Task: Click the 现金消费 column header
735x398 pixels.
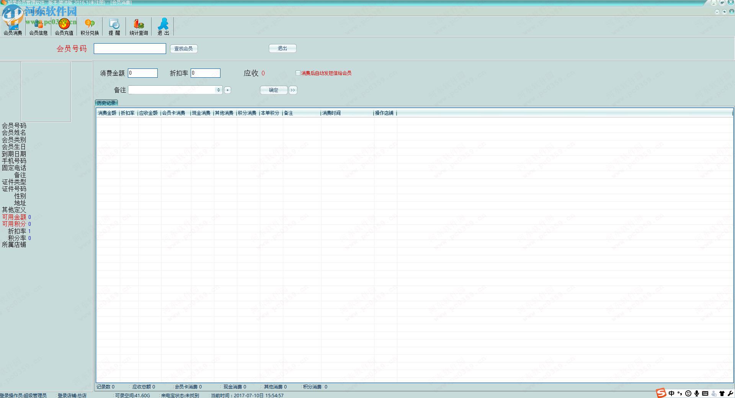Action: click(202, 113)
